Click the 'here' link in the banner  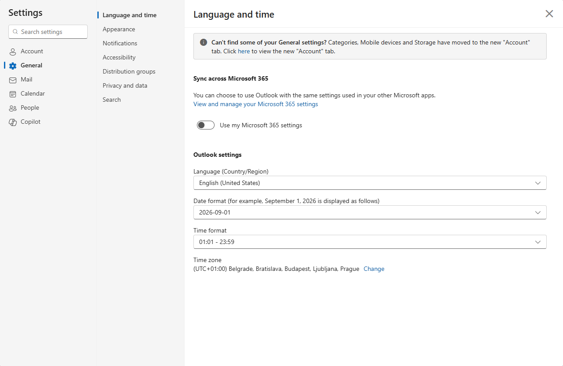244,51
